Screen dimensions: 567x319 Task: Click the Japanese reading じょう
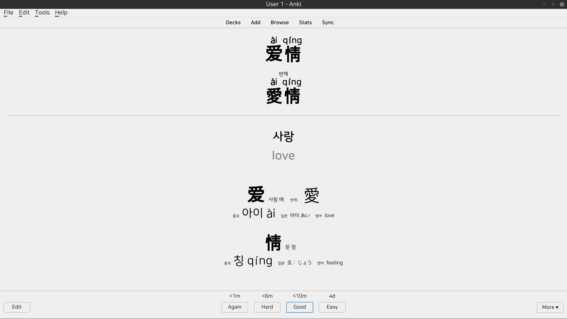point(305,263)
